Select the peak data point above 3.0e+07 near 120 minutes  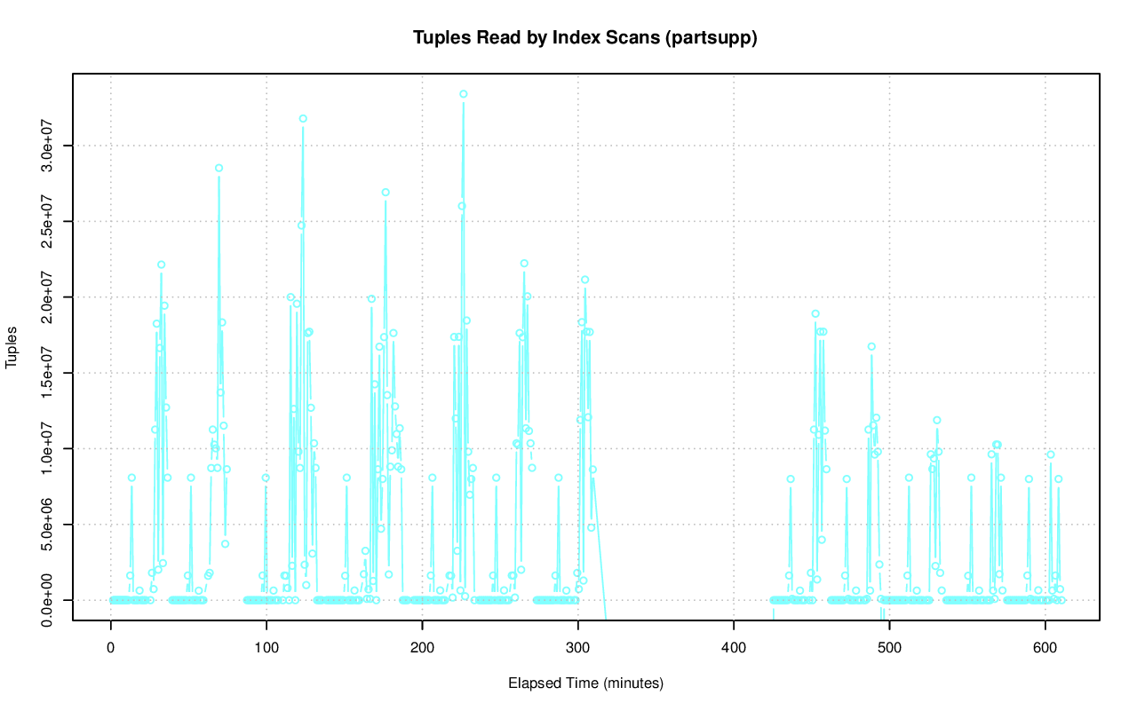point(303,118)
